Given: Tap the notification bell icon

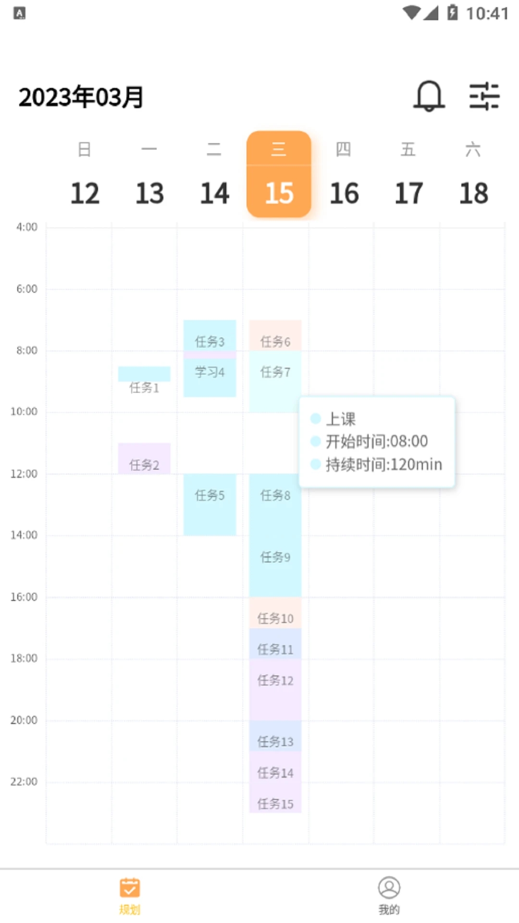Looking at the screenshot, I should click(429, 96).
